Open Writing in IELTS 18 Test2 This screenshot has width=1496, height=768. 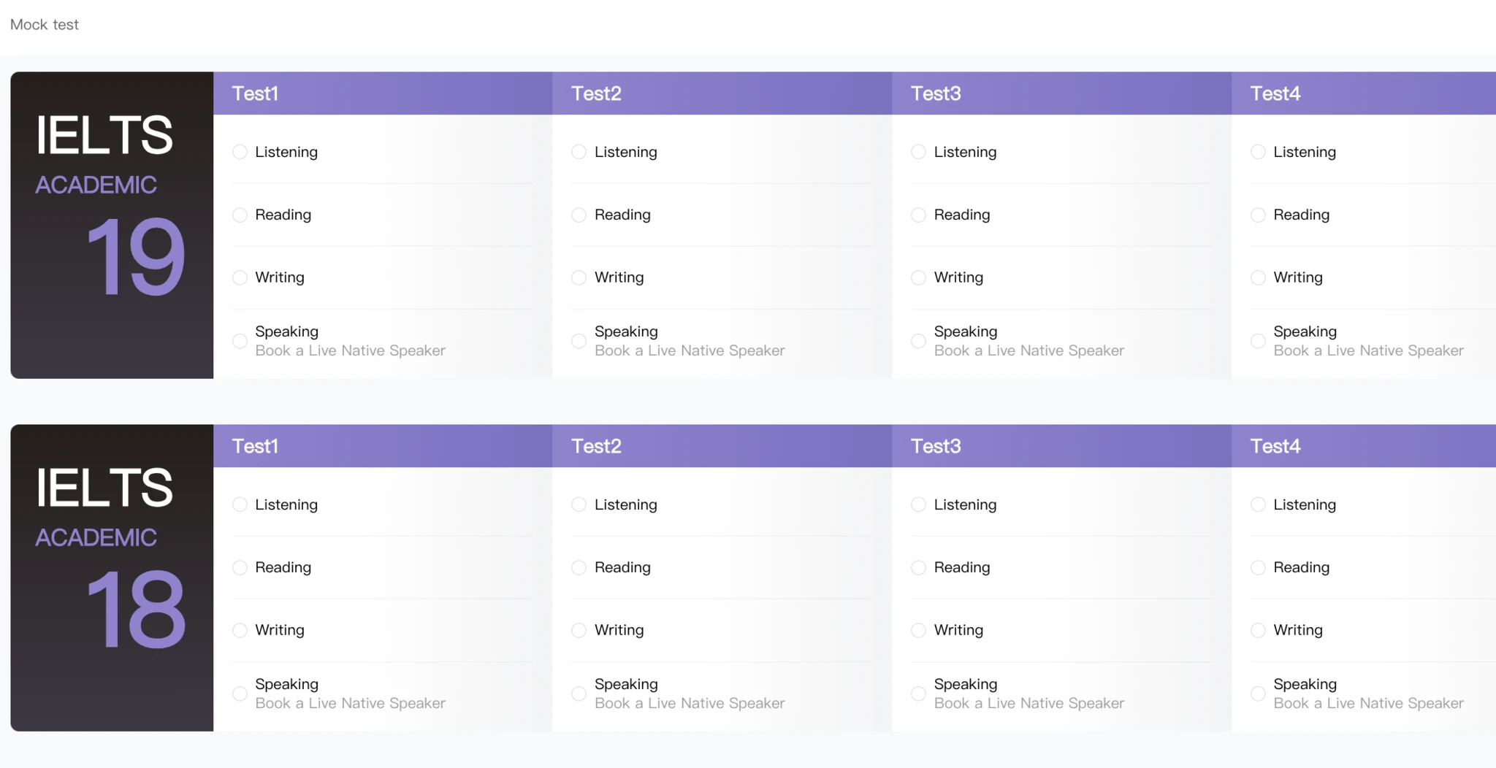point(619,630)
